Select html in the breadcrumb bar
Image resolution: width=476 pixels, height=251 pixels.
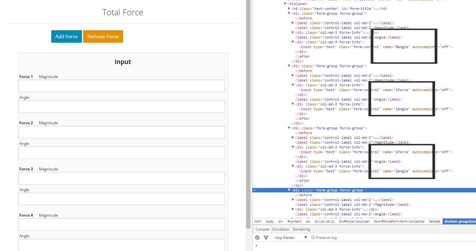pyautogui.click(x=258, y=221)
